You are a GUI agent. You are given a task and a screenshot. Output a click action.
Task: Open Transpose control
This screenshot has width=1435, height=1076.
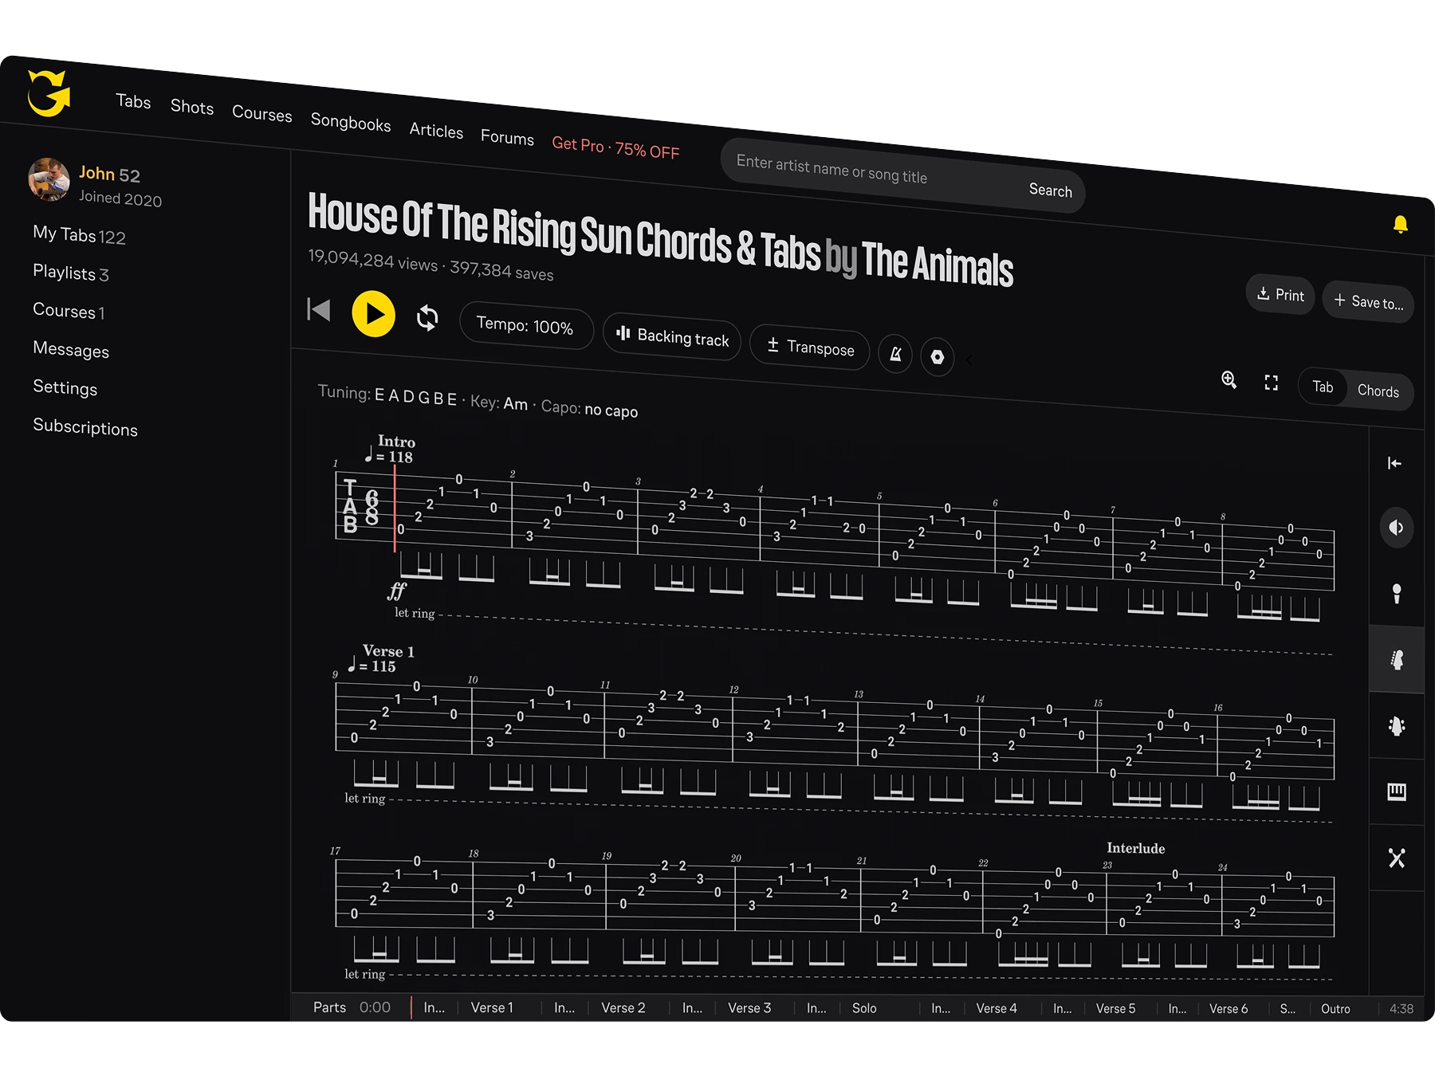click(810, 347)
